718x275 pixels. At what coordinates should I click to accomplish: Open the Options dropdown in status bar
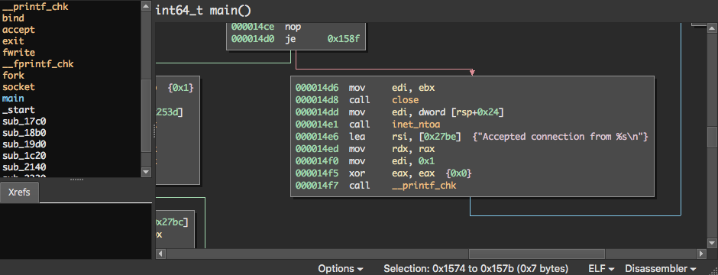point(340,269)
